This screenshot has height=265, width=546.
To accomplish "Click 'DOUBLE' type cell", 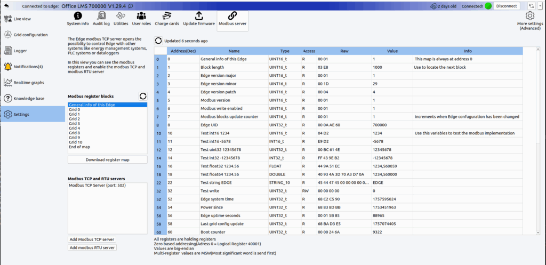I will click(x=285, y=174).
